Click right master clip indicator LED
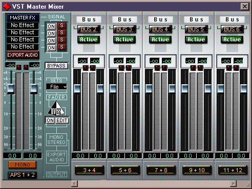Screen dimensions: 252x189 [x=26, y=67]
